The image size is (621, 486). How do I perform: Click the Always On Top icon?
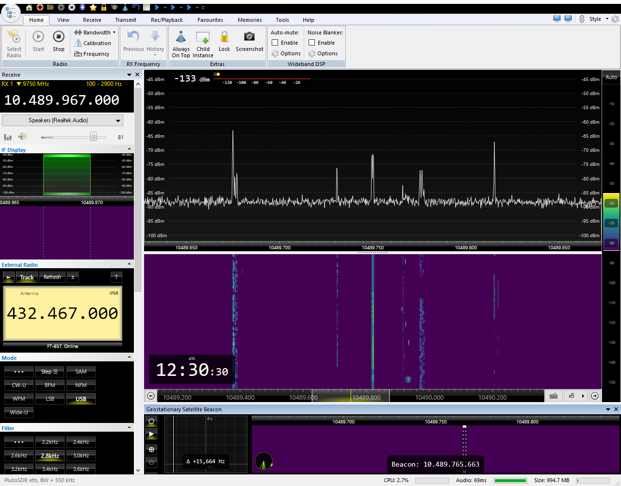tap(181, 37)
